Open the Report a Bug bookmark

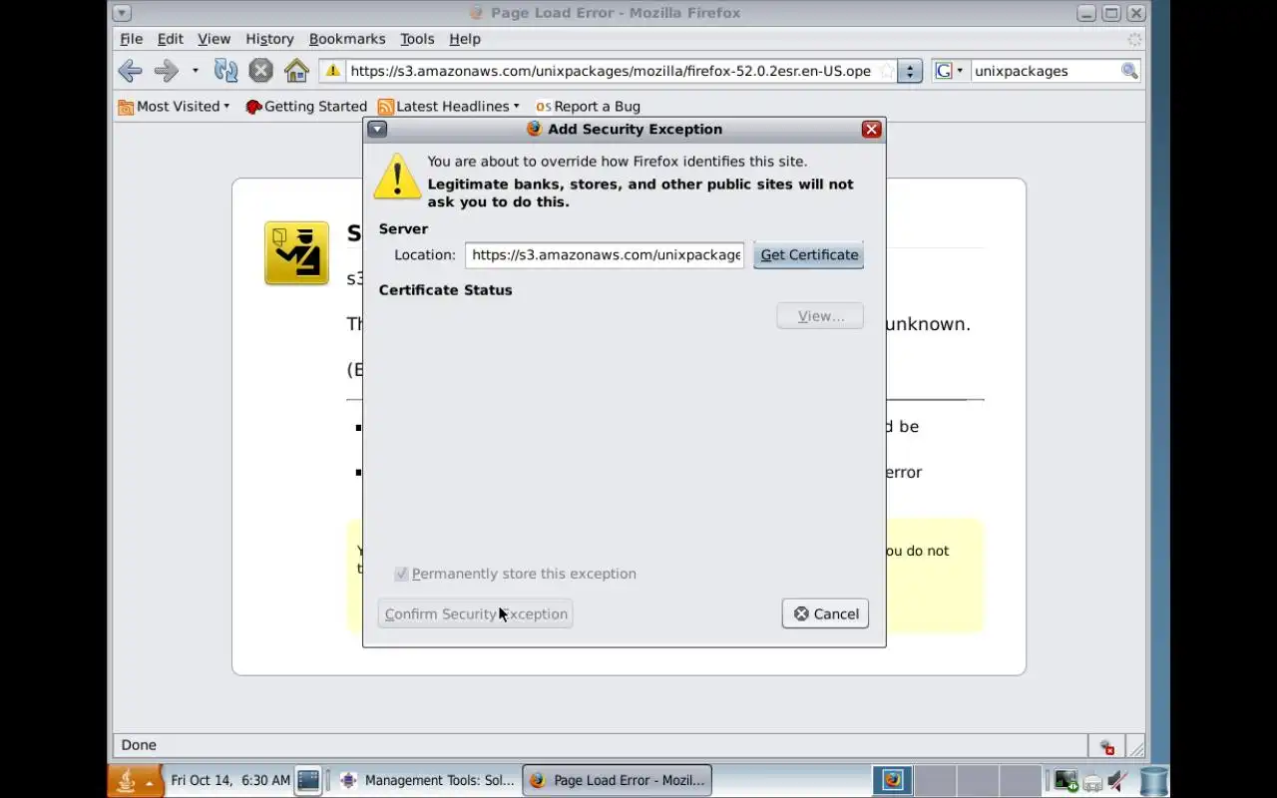click(588, 106)
